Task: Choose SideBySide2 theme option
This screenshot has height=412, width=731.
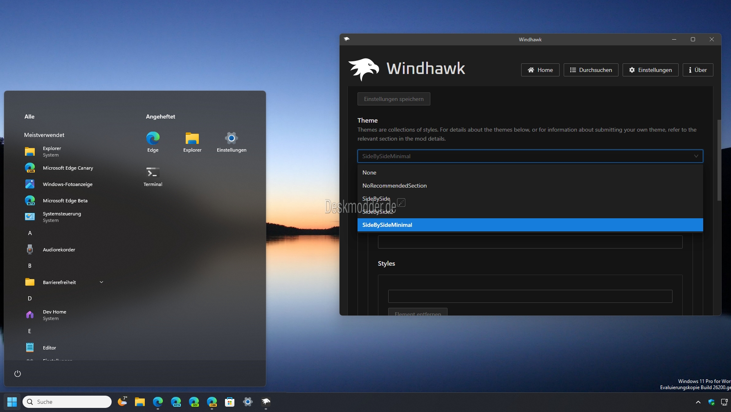Action: tap(530, 212)
